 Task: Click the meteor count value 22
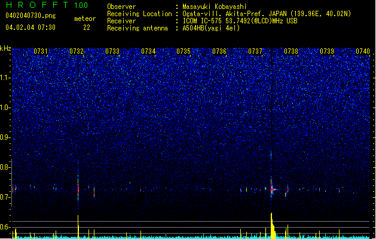[x=87, y=27]
